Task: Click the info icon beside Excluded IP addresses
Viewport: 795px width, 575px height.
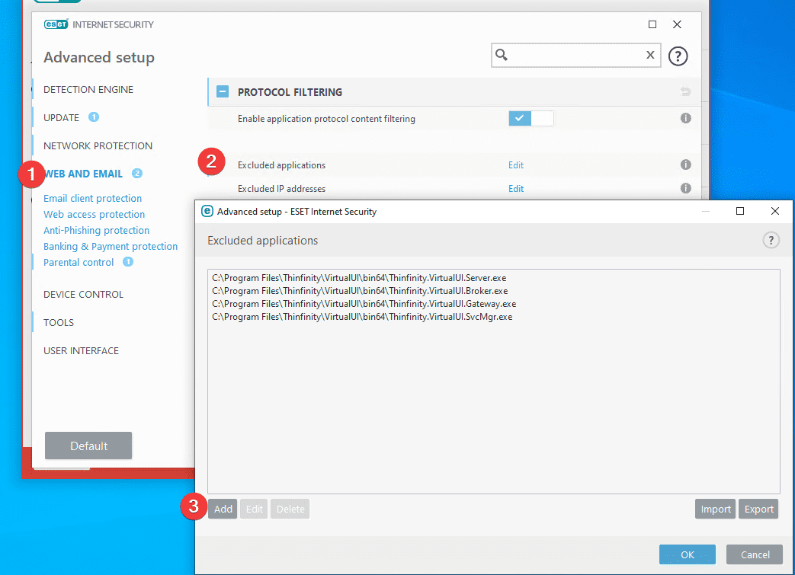Action: (684, 188)
